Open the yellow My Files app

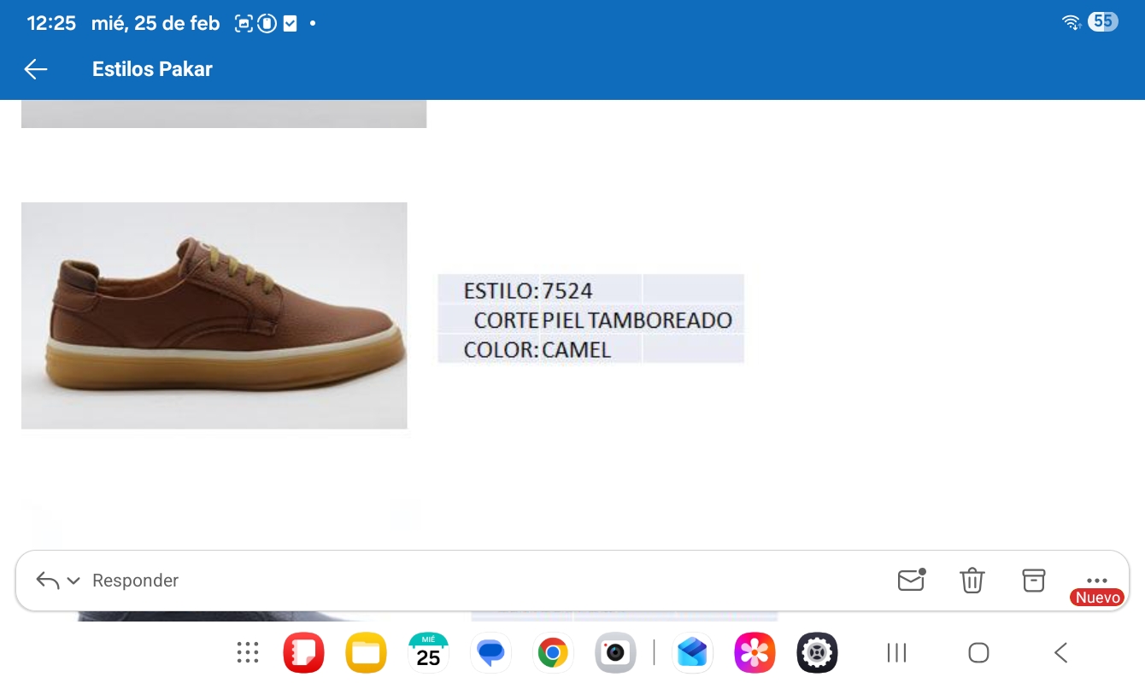tap(366, 653)
